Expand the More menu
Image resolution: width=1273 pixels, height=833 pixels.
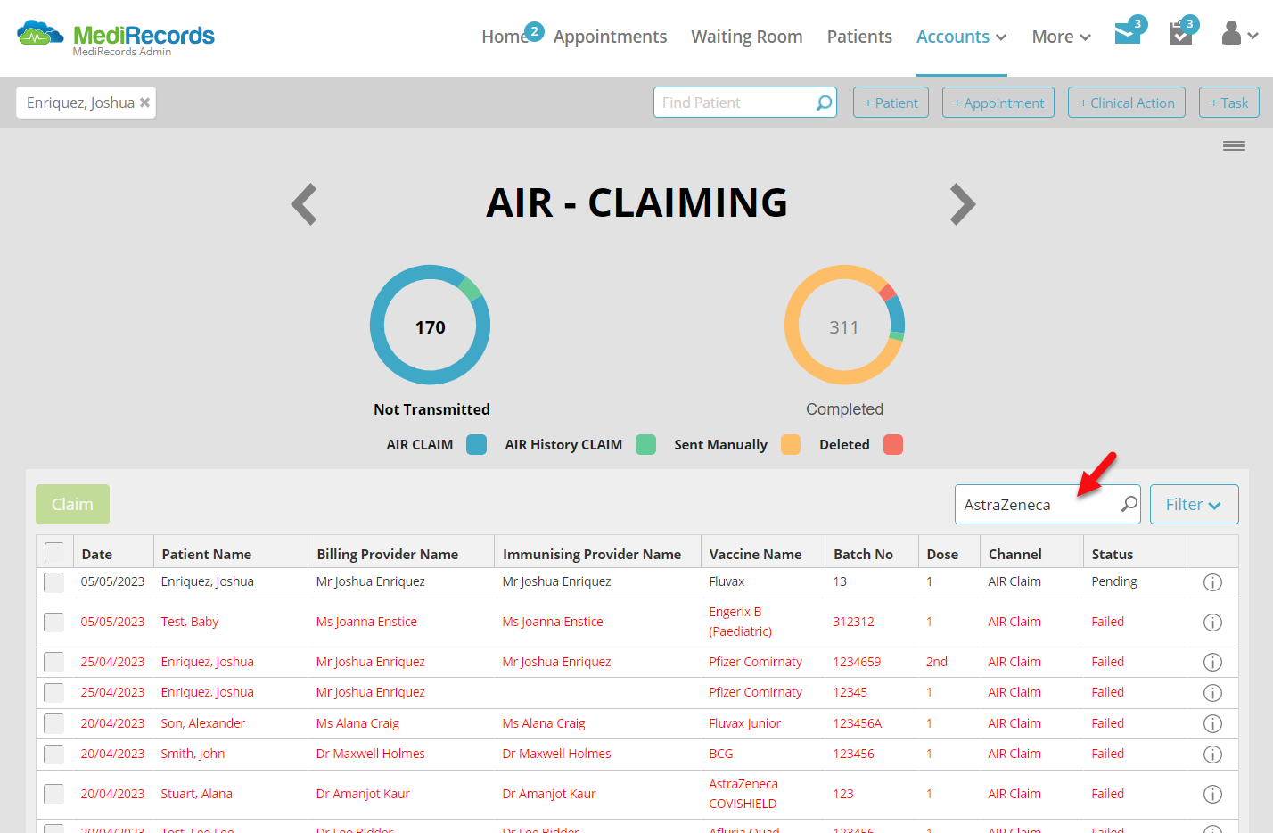[1061, 37]
